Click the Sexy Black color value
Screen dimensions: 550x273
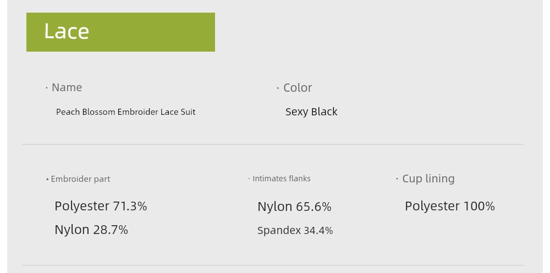click(x=311, y=112)
